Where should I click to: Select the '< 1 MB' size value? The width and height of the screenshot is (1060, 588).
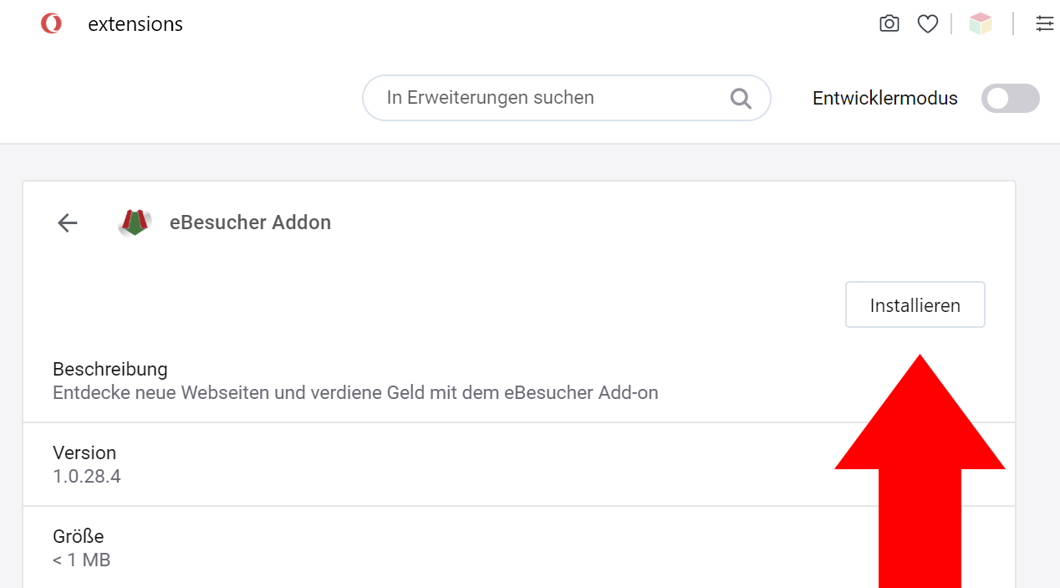(x=82, y=560)
